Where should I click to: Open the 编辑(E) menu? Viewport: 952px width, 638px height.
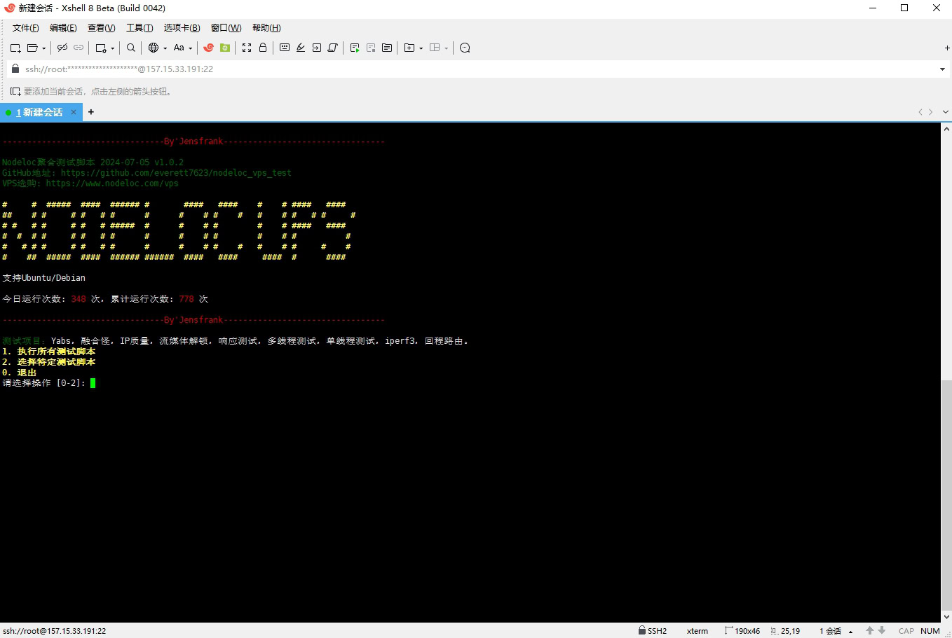(63, 28)
